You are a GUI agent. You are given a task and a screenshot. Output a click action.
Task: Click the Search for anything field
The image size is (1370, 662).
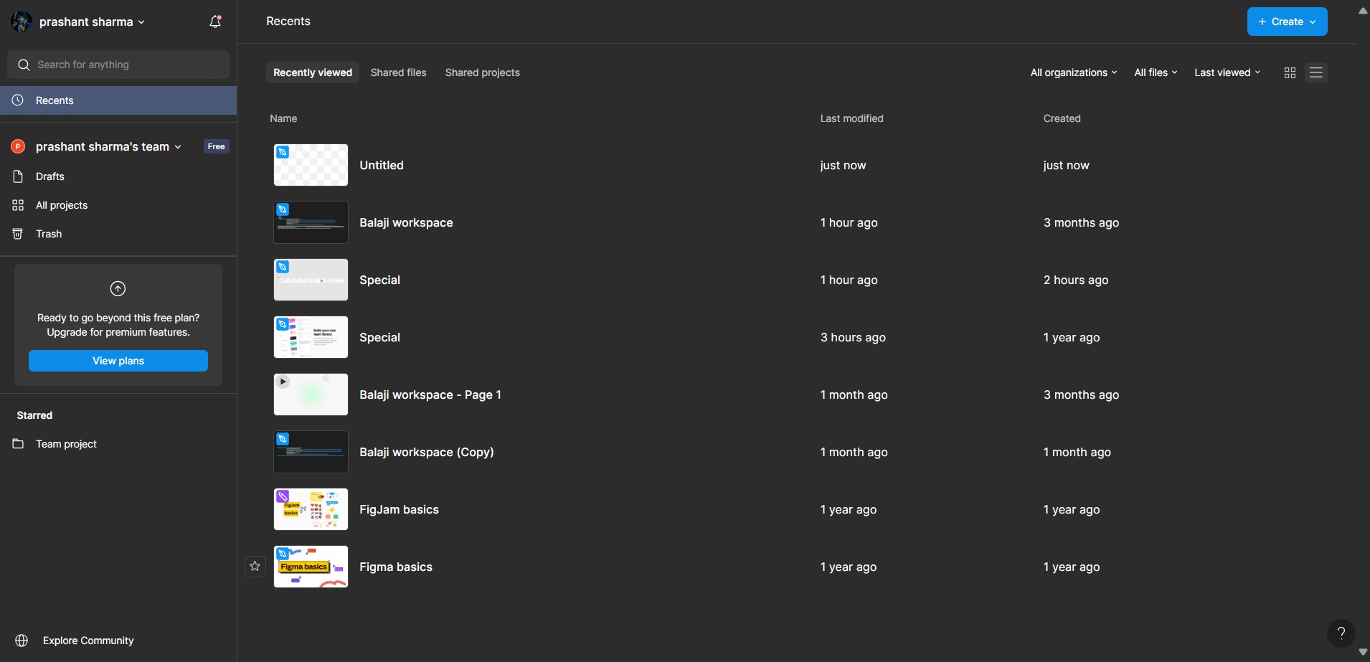click(118, 65)
